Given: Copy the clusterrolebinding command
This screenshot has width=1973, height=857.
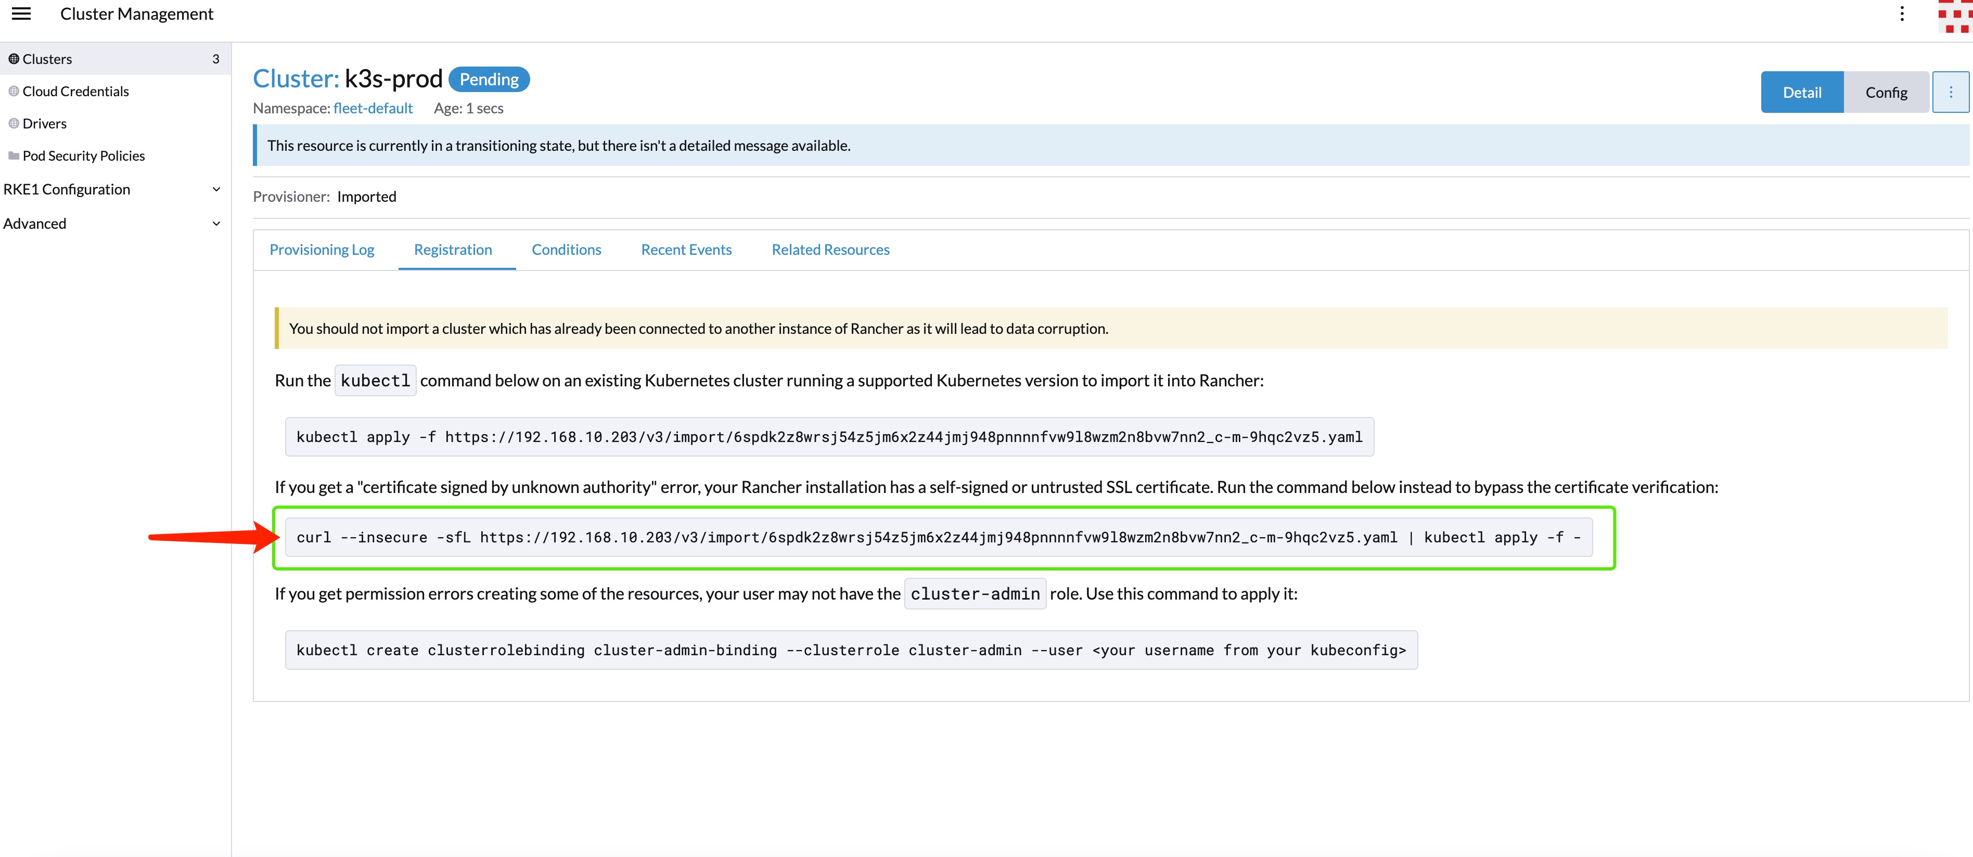Looking at the screenshot, I should [x=851, y=650].
